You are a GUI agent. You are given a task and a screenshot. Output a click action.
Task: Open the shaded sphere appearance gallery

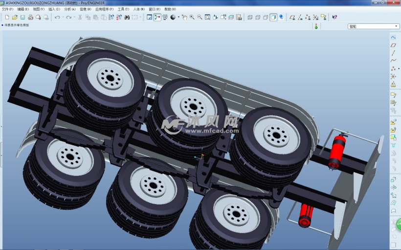click(173, 17)
